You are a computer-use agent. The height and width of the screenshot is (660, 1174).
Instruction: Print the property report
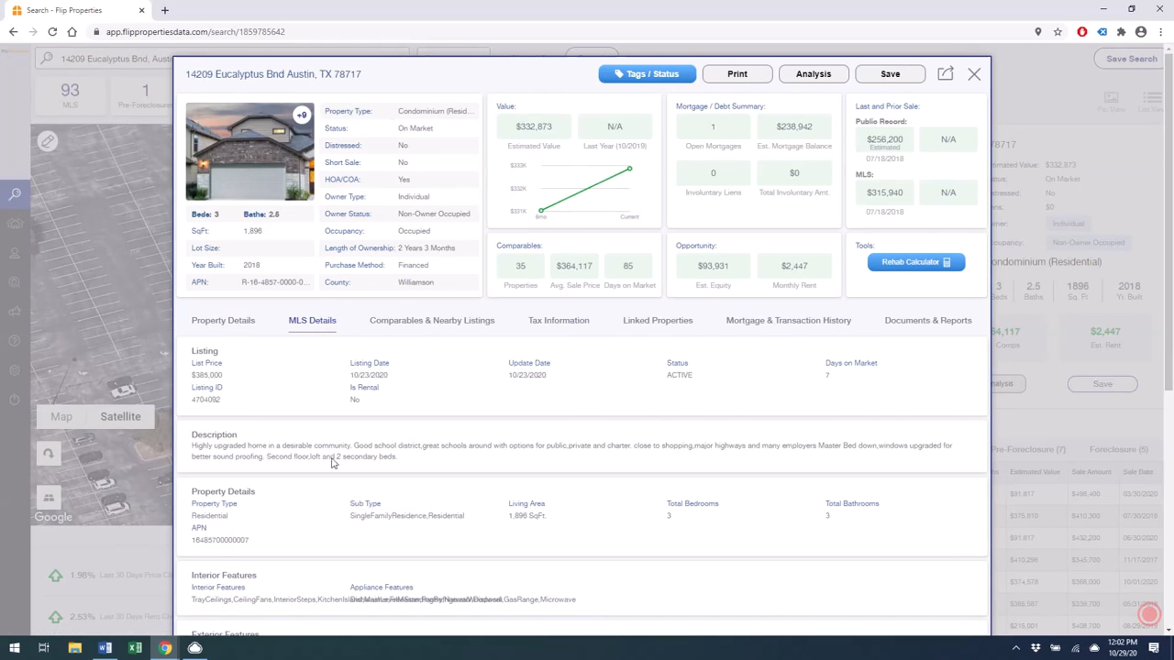point(737,74)
